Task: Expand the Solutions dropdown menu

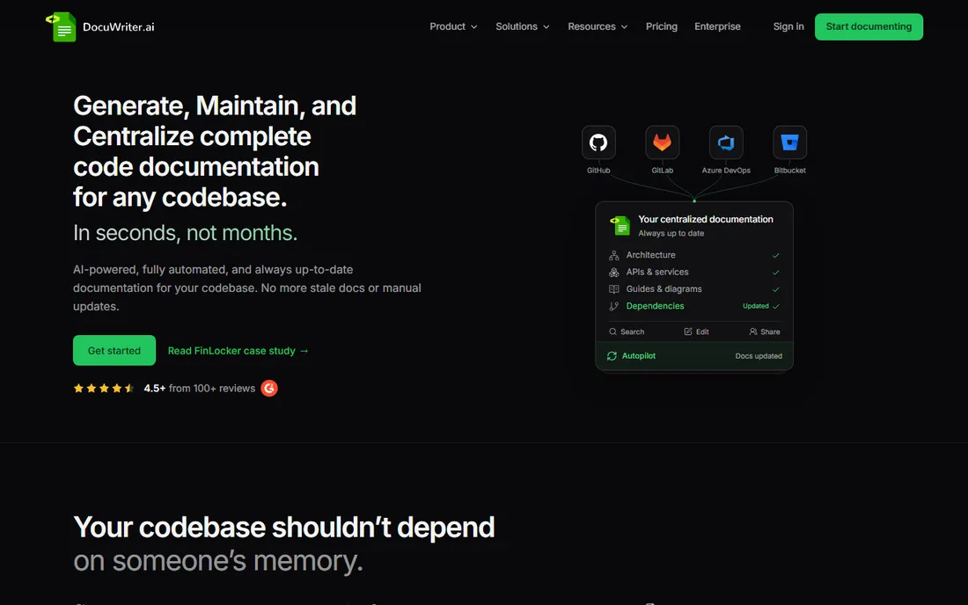Action: (522, 26)
